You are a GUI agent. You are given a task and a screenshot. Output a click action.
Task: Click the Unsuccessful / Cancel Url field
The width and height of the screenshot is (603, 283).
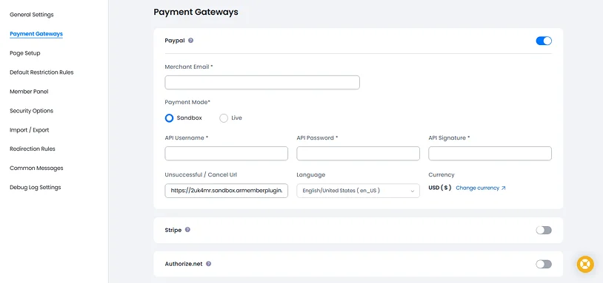coord(227,191)
